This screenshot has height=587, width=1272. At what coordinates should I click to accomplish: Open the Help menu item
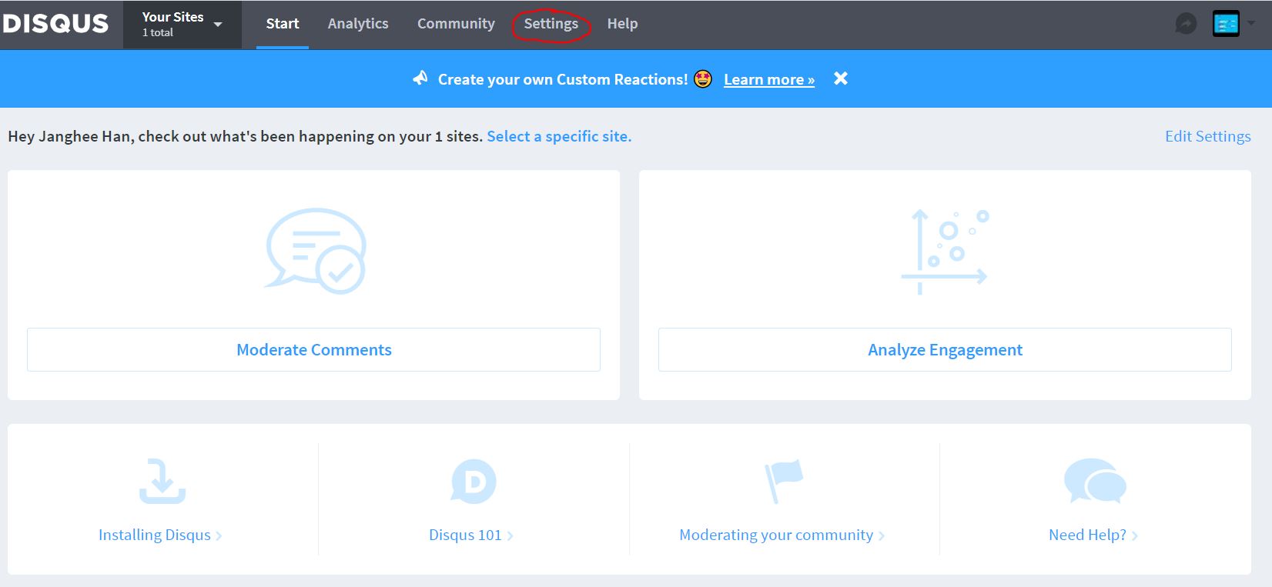point(622,24)
